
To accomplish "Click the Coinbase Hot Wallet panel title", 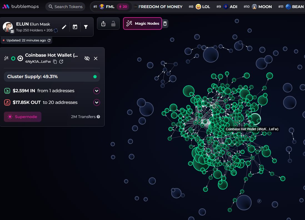I will point(51,55).
